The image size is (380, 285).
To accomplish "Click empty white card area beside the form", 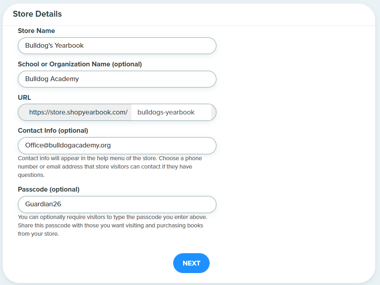I will pos(296,145).
